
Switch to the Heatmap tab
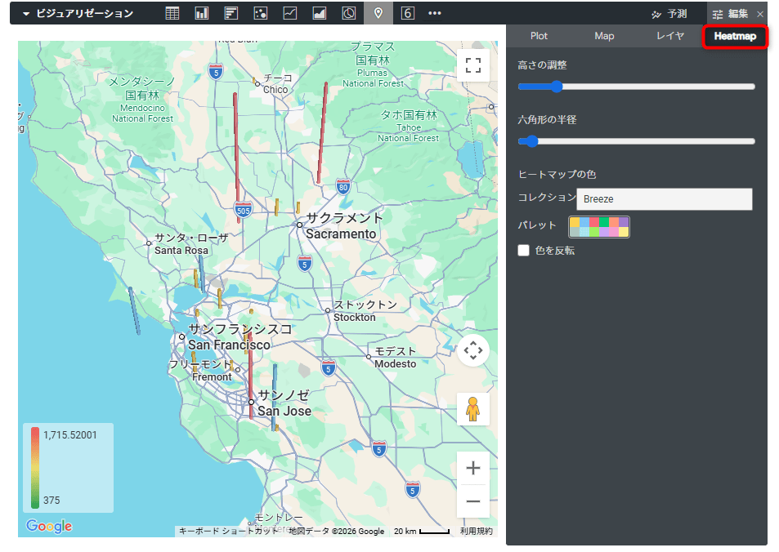coord(735,36)
